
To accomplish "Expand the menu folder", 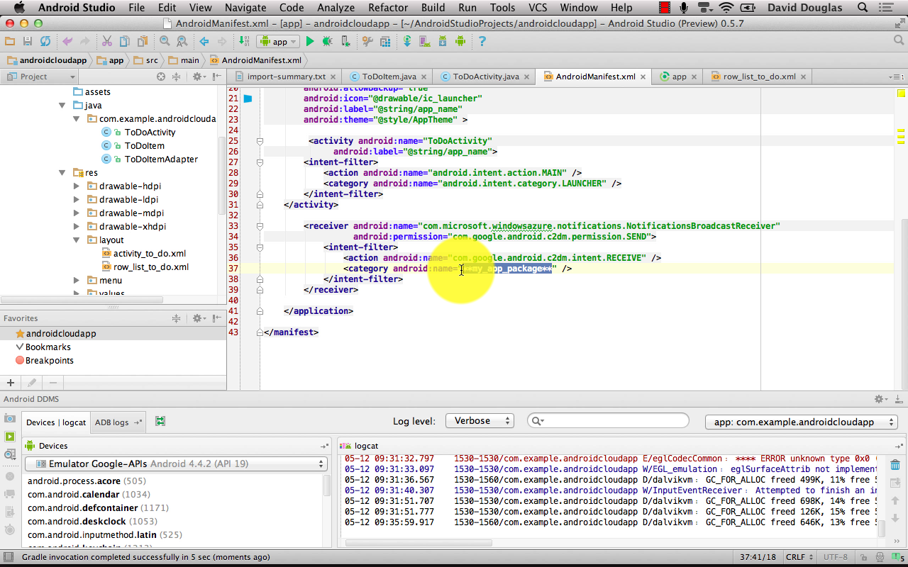I will [77, 281].
